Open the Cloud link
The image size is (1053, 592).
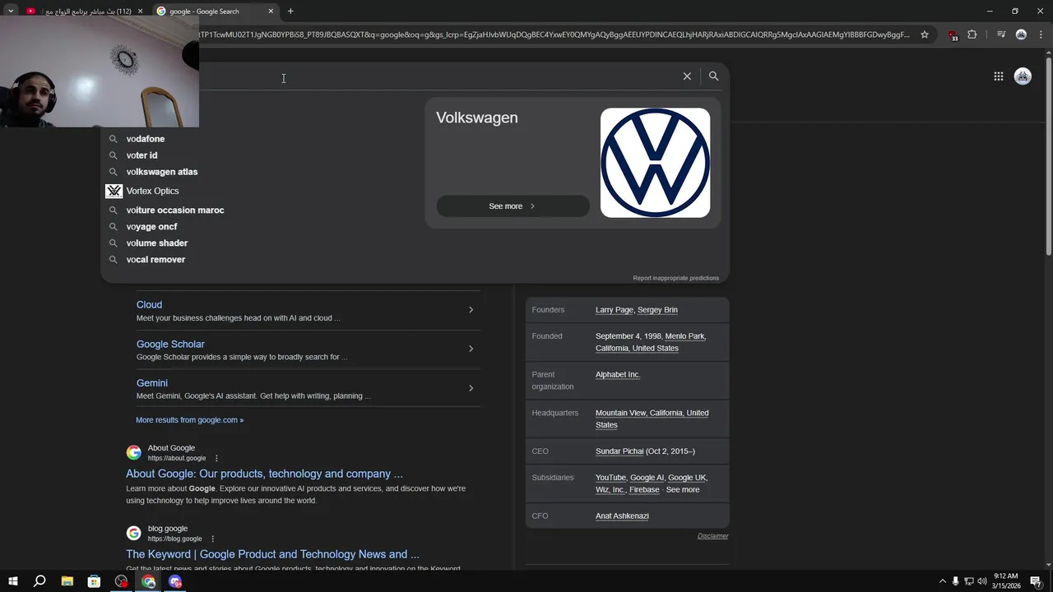(x=149, y=304)
